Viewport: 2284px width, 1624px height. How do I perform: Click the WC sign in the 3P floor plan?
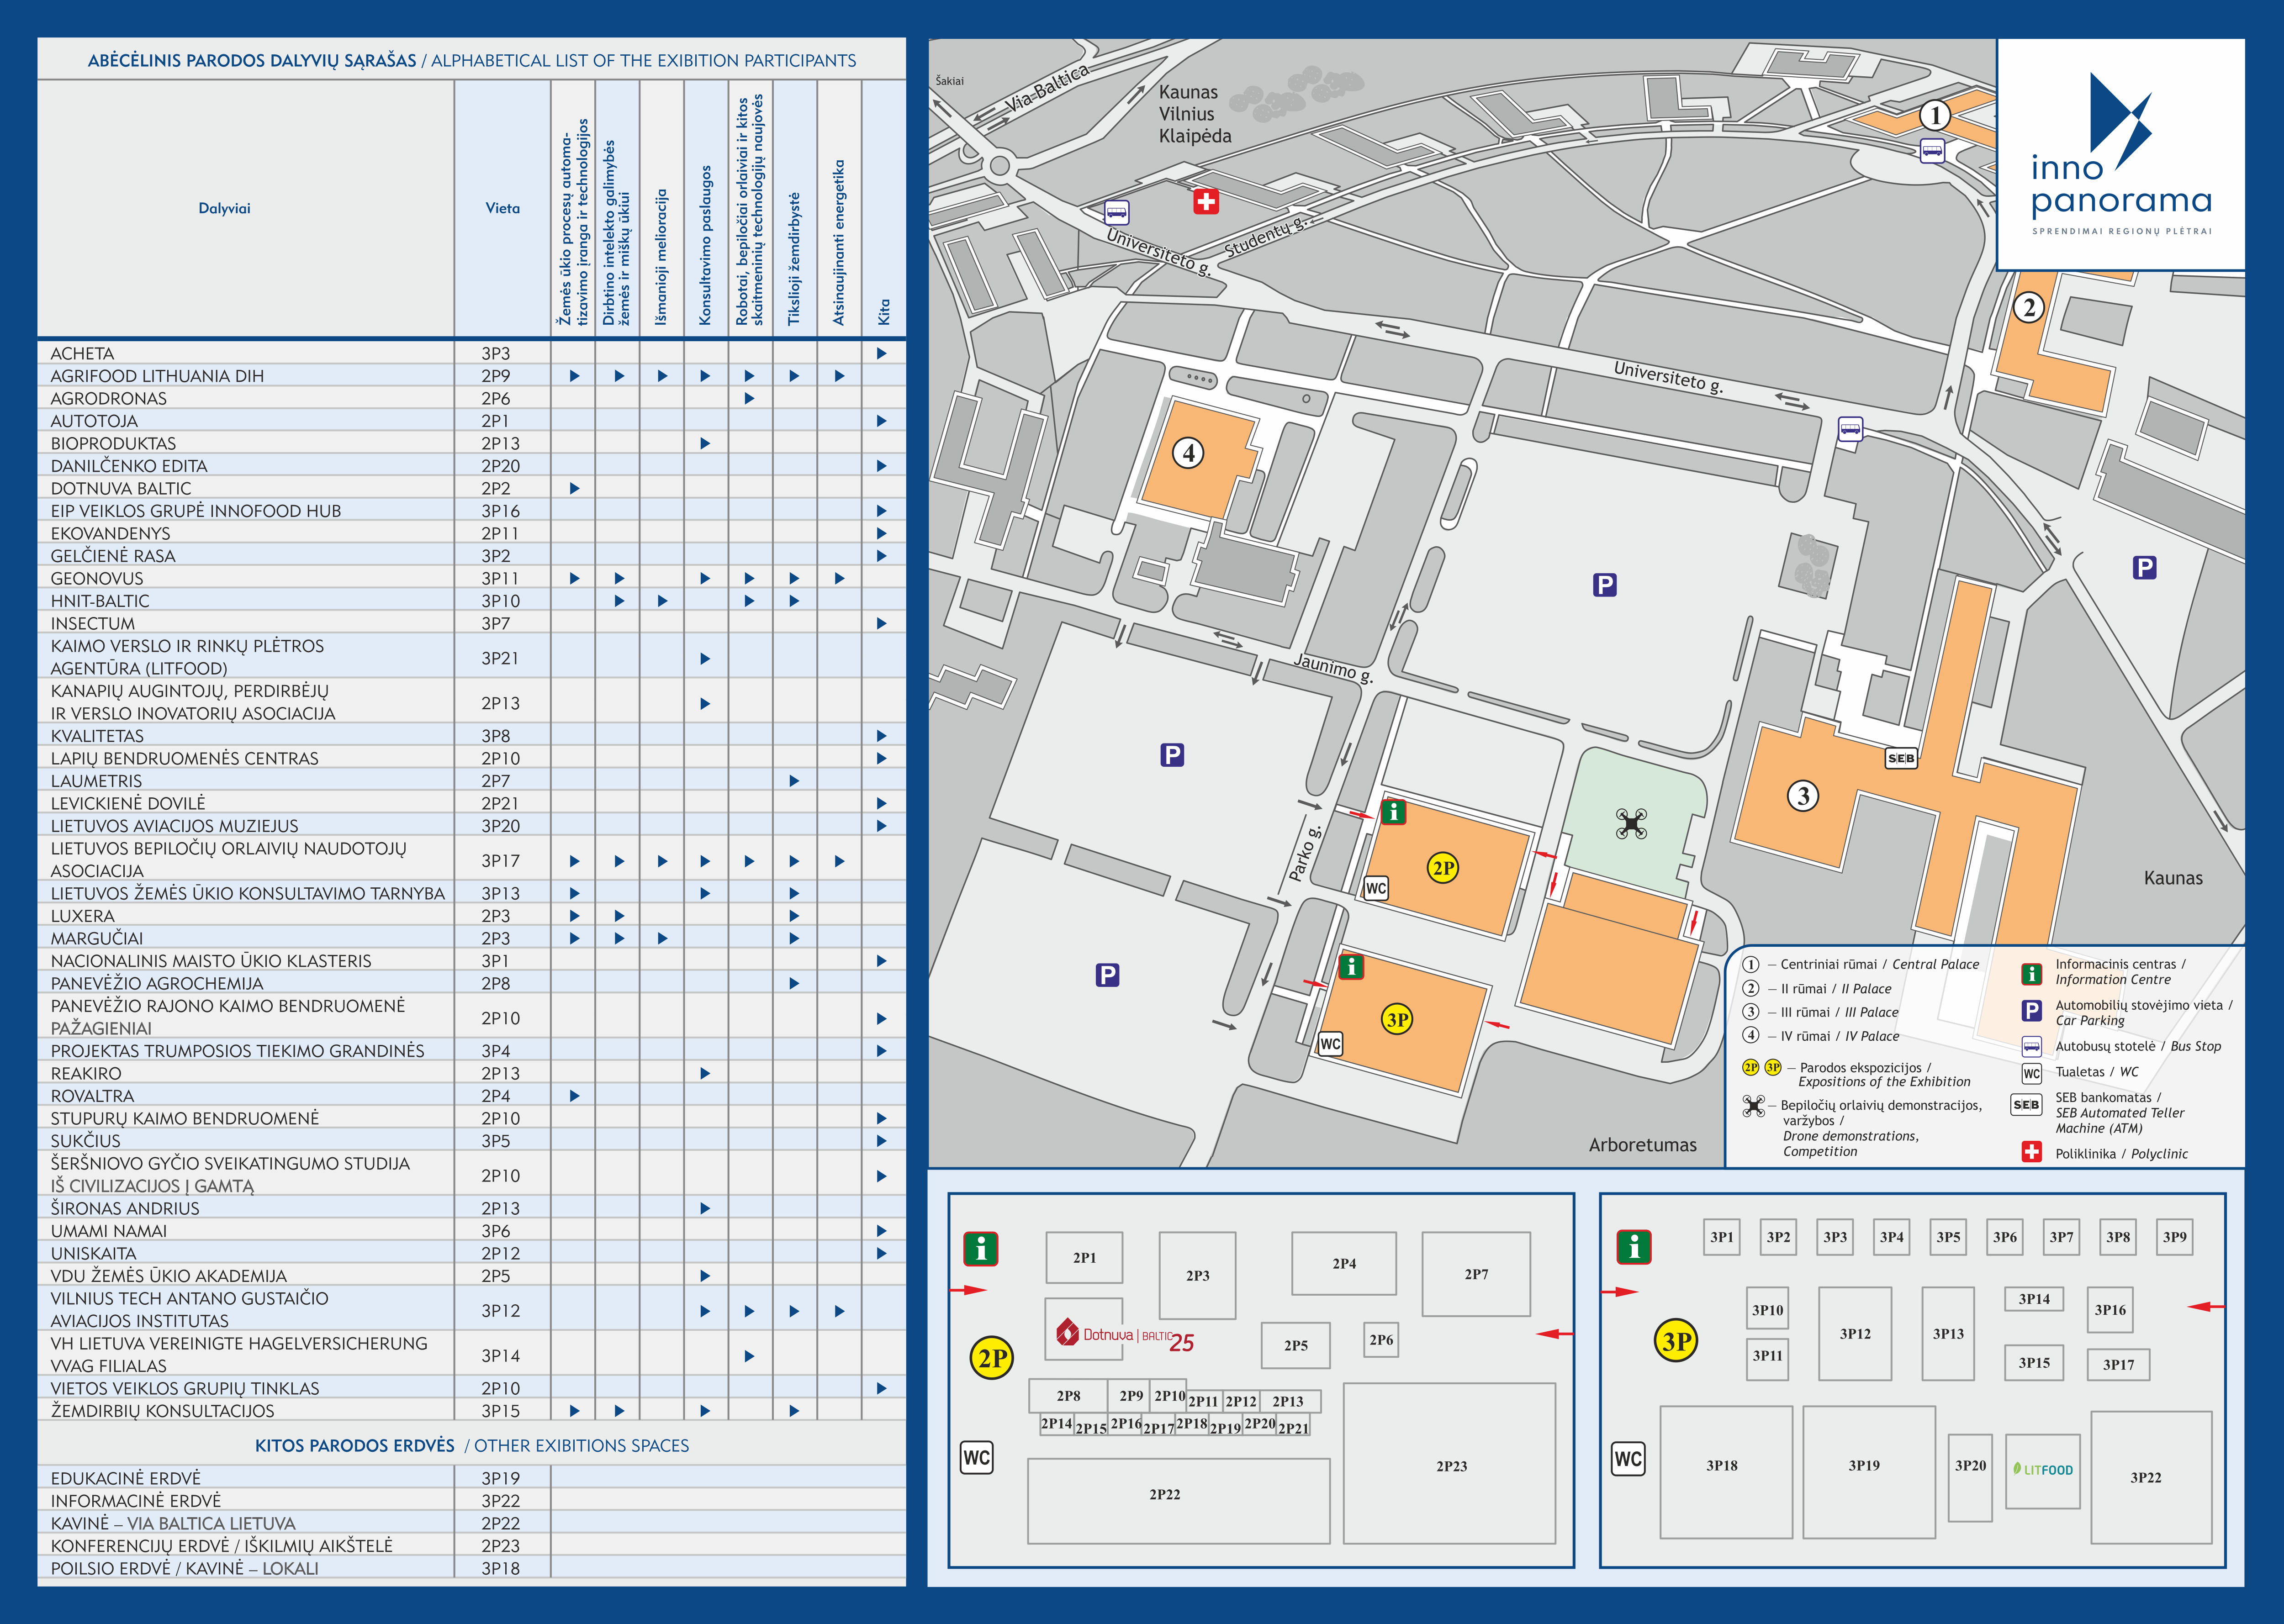pos(1628,1459)
